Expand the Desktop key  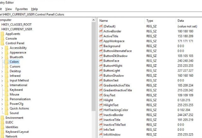pyautogui.click(x=2, y=71)
